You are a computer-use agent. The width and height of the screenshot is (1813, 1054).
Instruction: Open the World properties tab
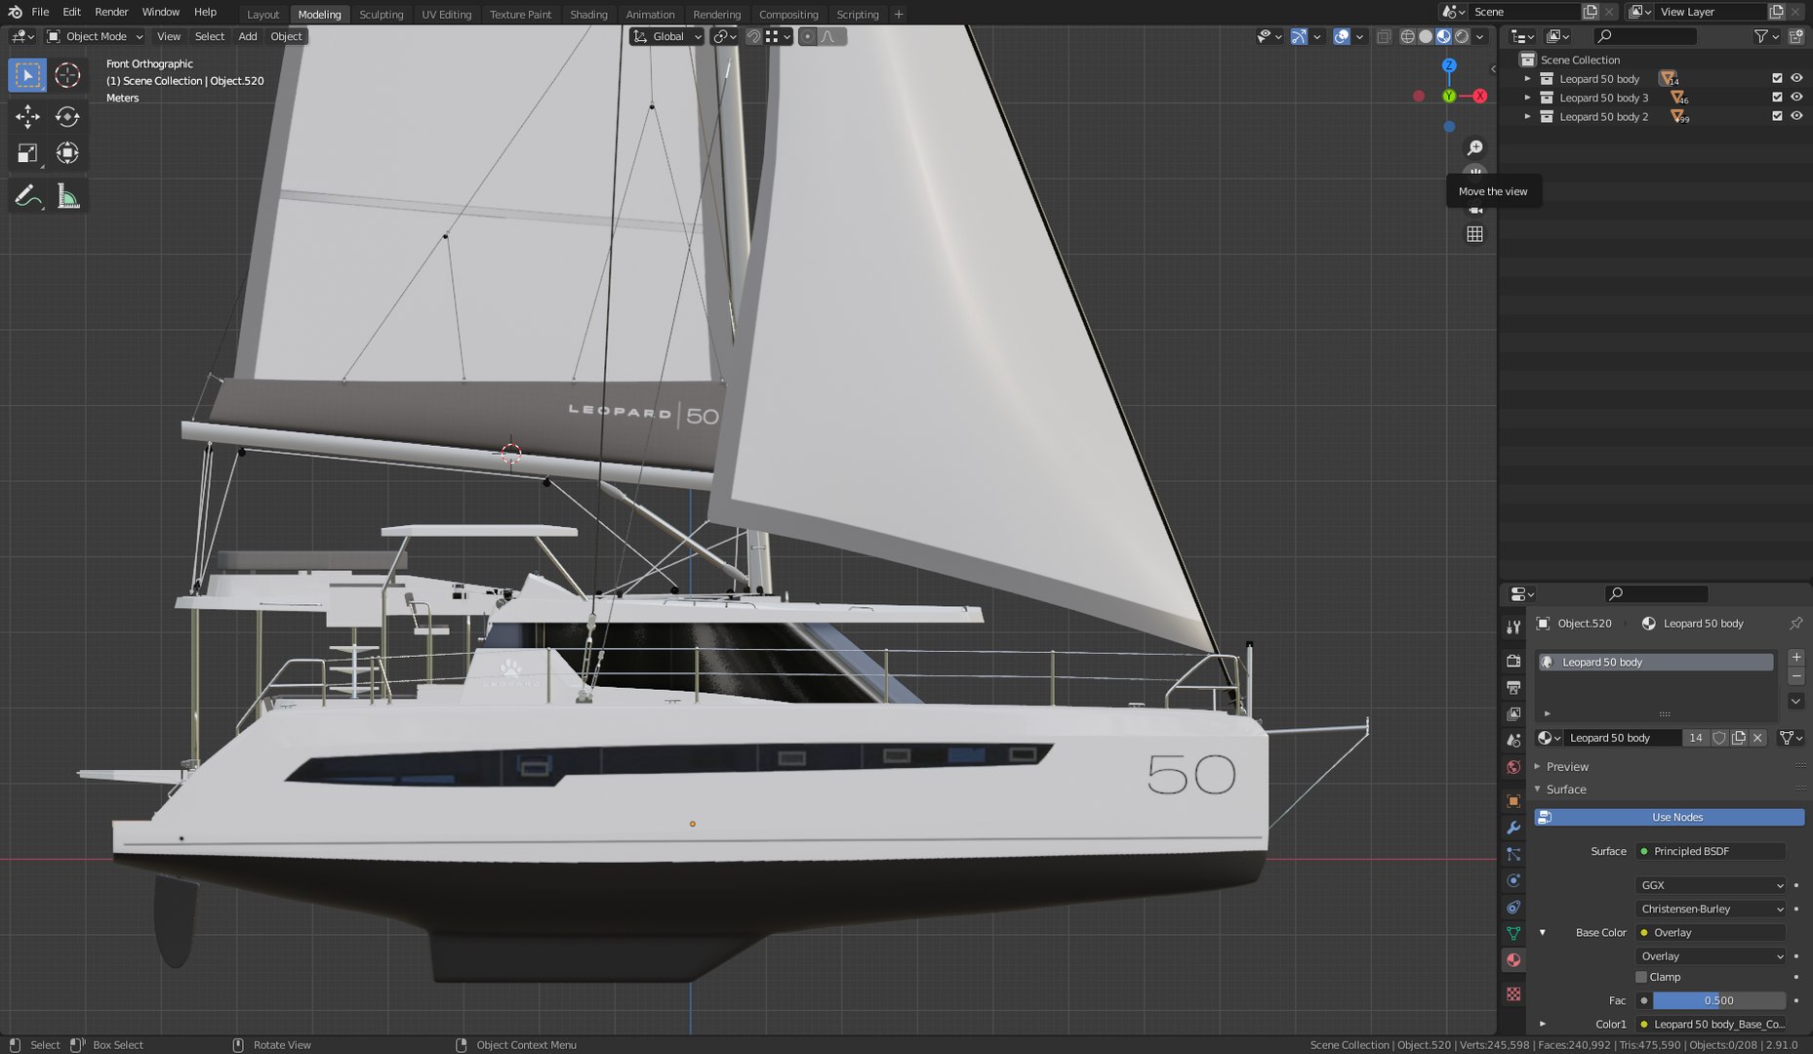point(1513,767)
